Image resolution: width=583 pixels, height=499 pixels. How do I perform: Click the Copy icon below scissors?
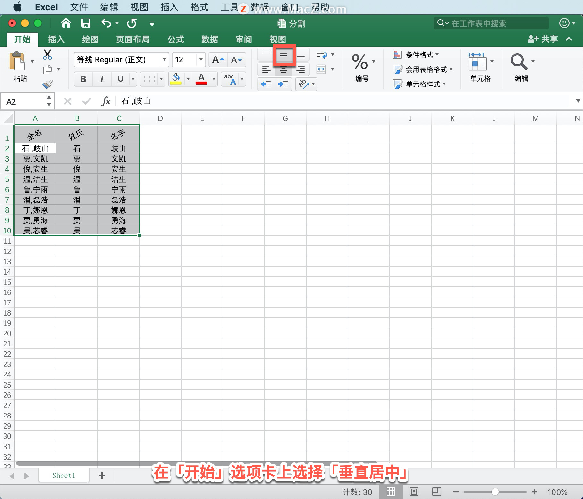[47, 69]
